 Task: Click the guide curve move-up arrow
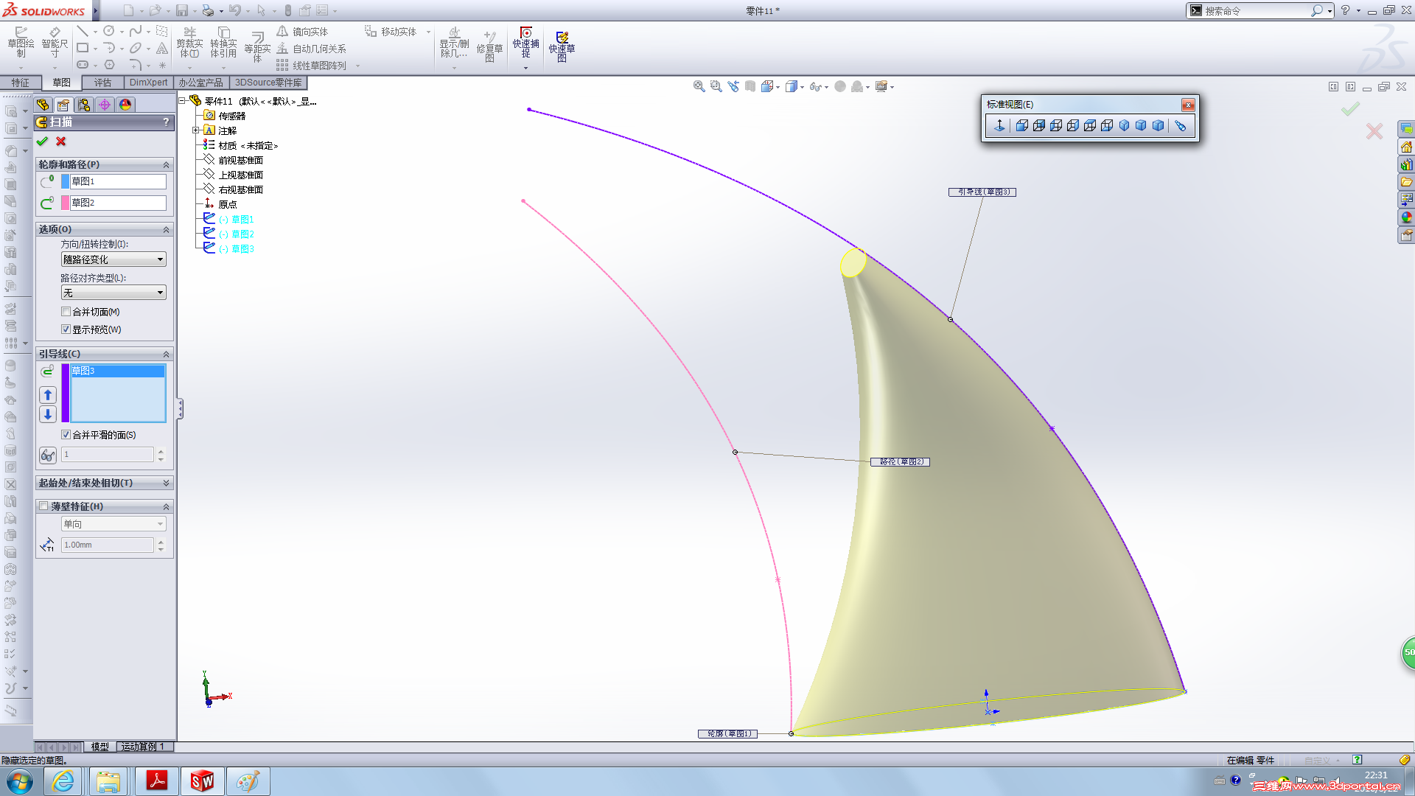pos(48,395)
